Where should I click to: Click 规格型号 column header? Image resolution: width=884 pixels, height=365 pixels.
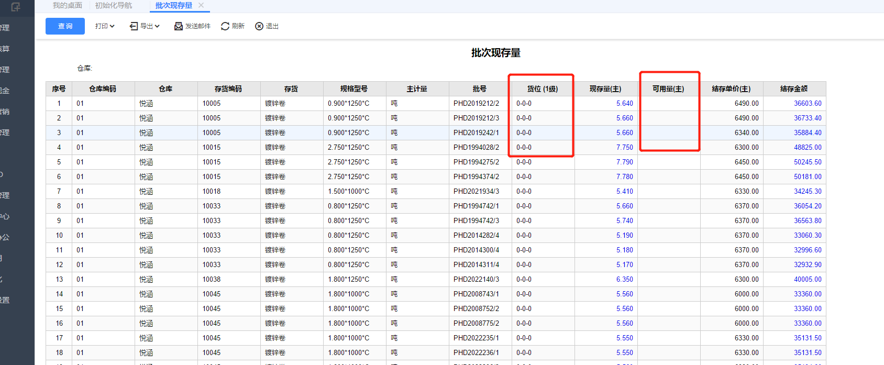tap(355, 89)
